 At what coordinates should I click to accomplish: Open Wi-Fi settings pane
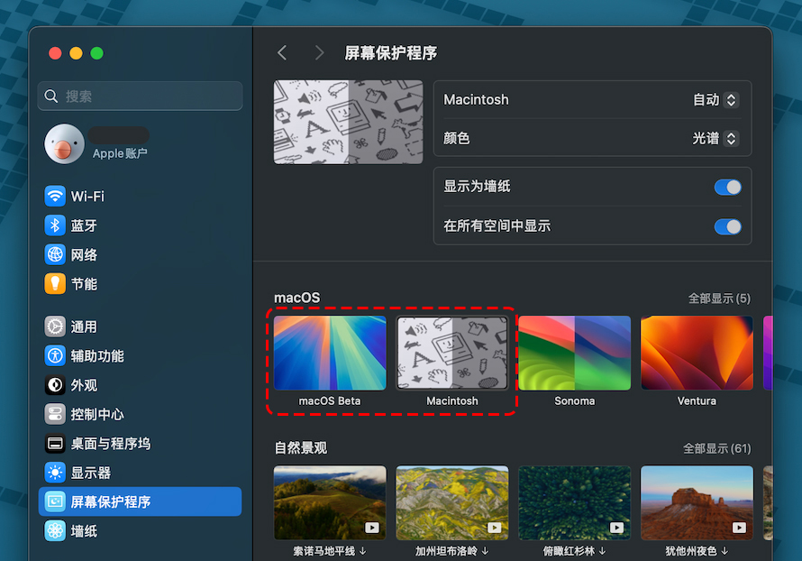click(140, 196)
